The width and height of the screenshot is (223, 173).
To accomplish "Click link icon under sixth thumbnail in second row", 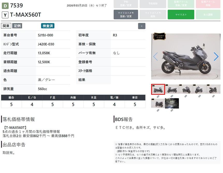I will tap(158, 110).
